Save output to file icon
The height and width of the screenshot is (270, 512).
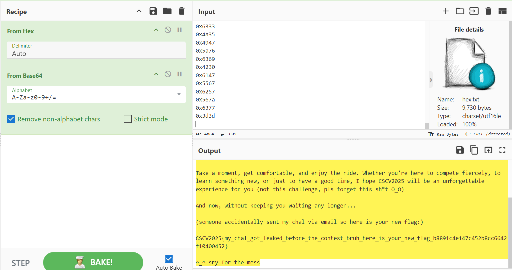(x=460, y=150)
